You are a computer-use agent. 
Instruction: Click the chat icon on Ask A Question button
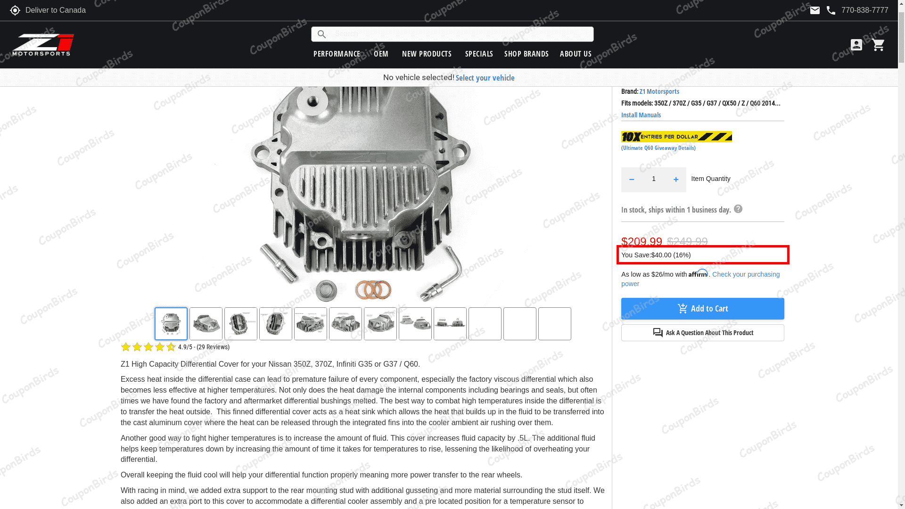658,332
